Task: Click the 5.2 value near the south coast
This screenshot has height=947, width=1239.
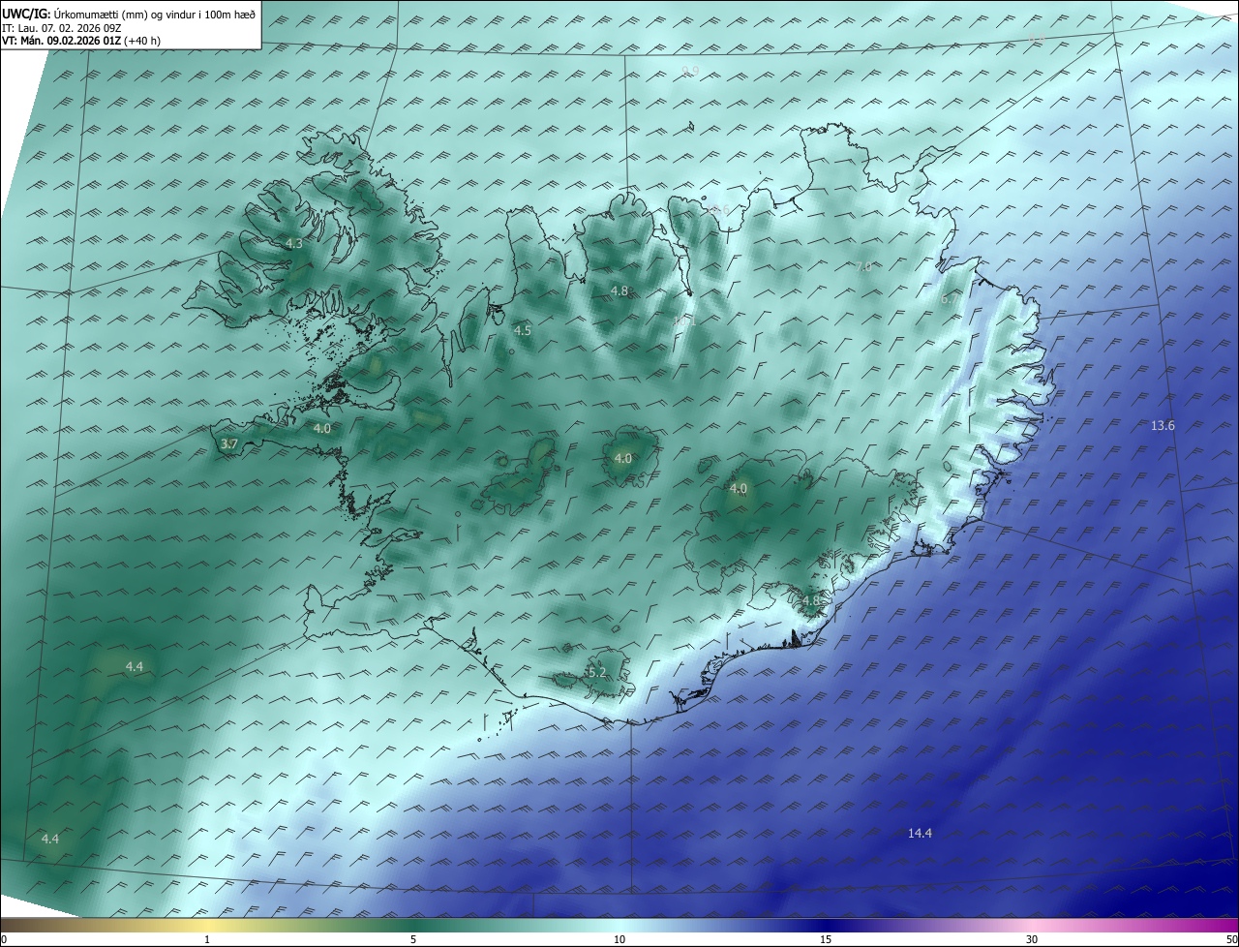Action: [596, 672]
